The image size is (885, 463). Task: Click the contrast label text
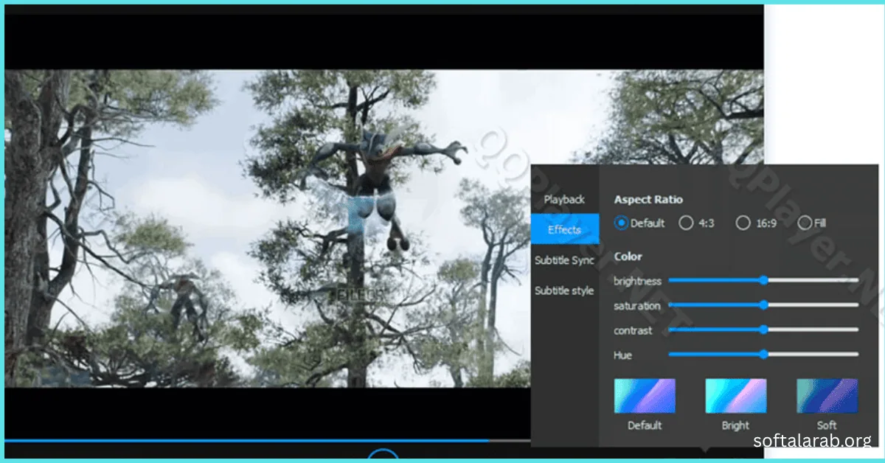click(634, 330)
